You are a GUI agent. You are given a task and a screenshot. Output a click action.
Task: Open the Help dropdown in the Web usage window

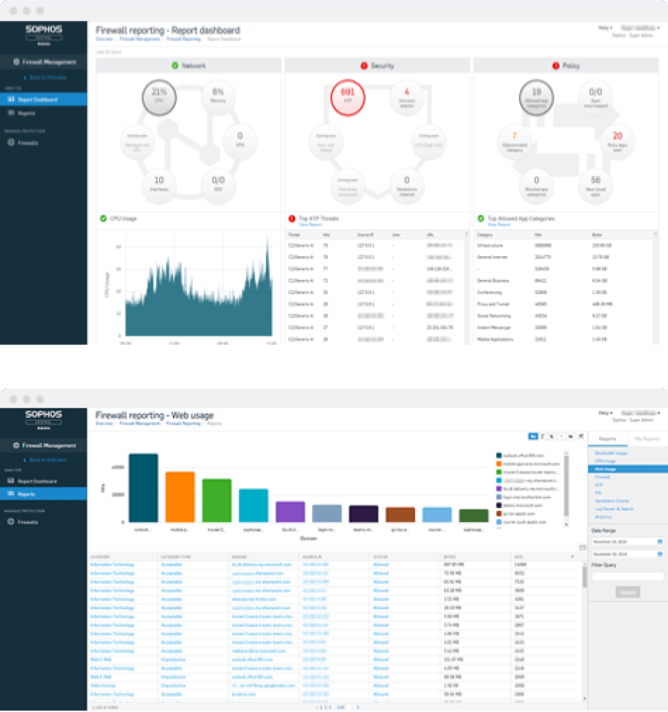pyautogui.click(x=606, y=414)
